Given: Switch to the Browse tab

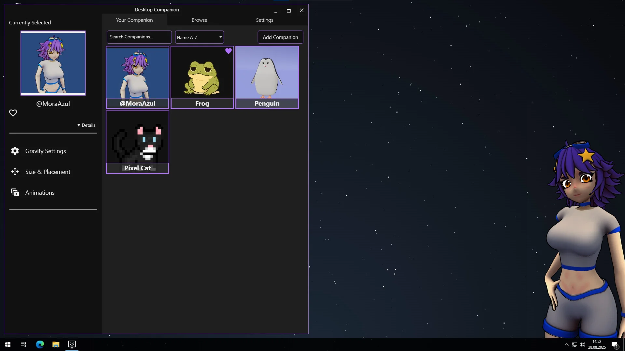Looking at the screenshot, I should coord(199,20).
